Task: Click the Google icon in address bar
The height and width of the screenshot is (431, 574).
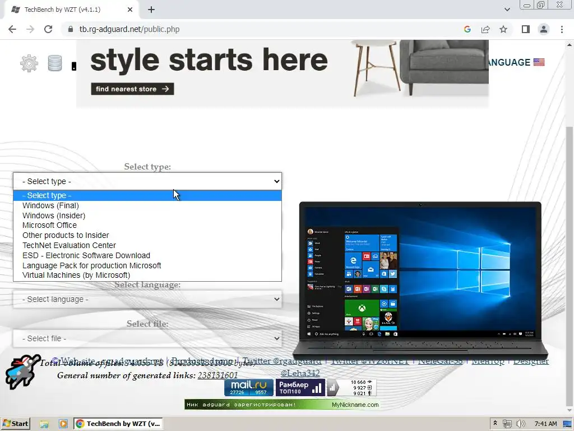Action: 467,29
